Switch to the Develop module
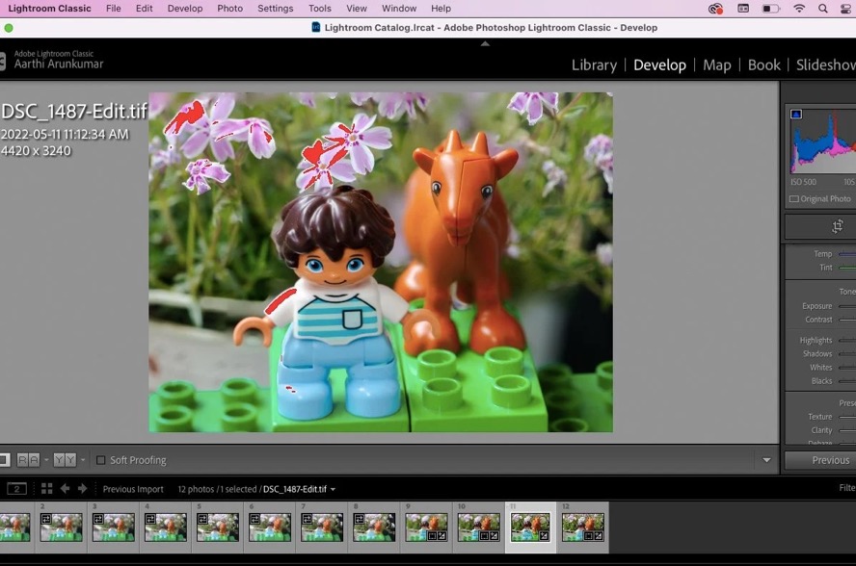This screenshot has height=566, width=856. click(659, 64)
